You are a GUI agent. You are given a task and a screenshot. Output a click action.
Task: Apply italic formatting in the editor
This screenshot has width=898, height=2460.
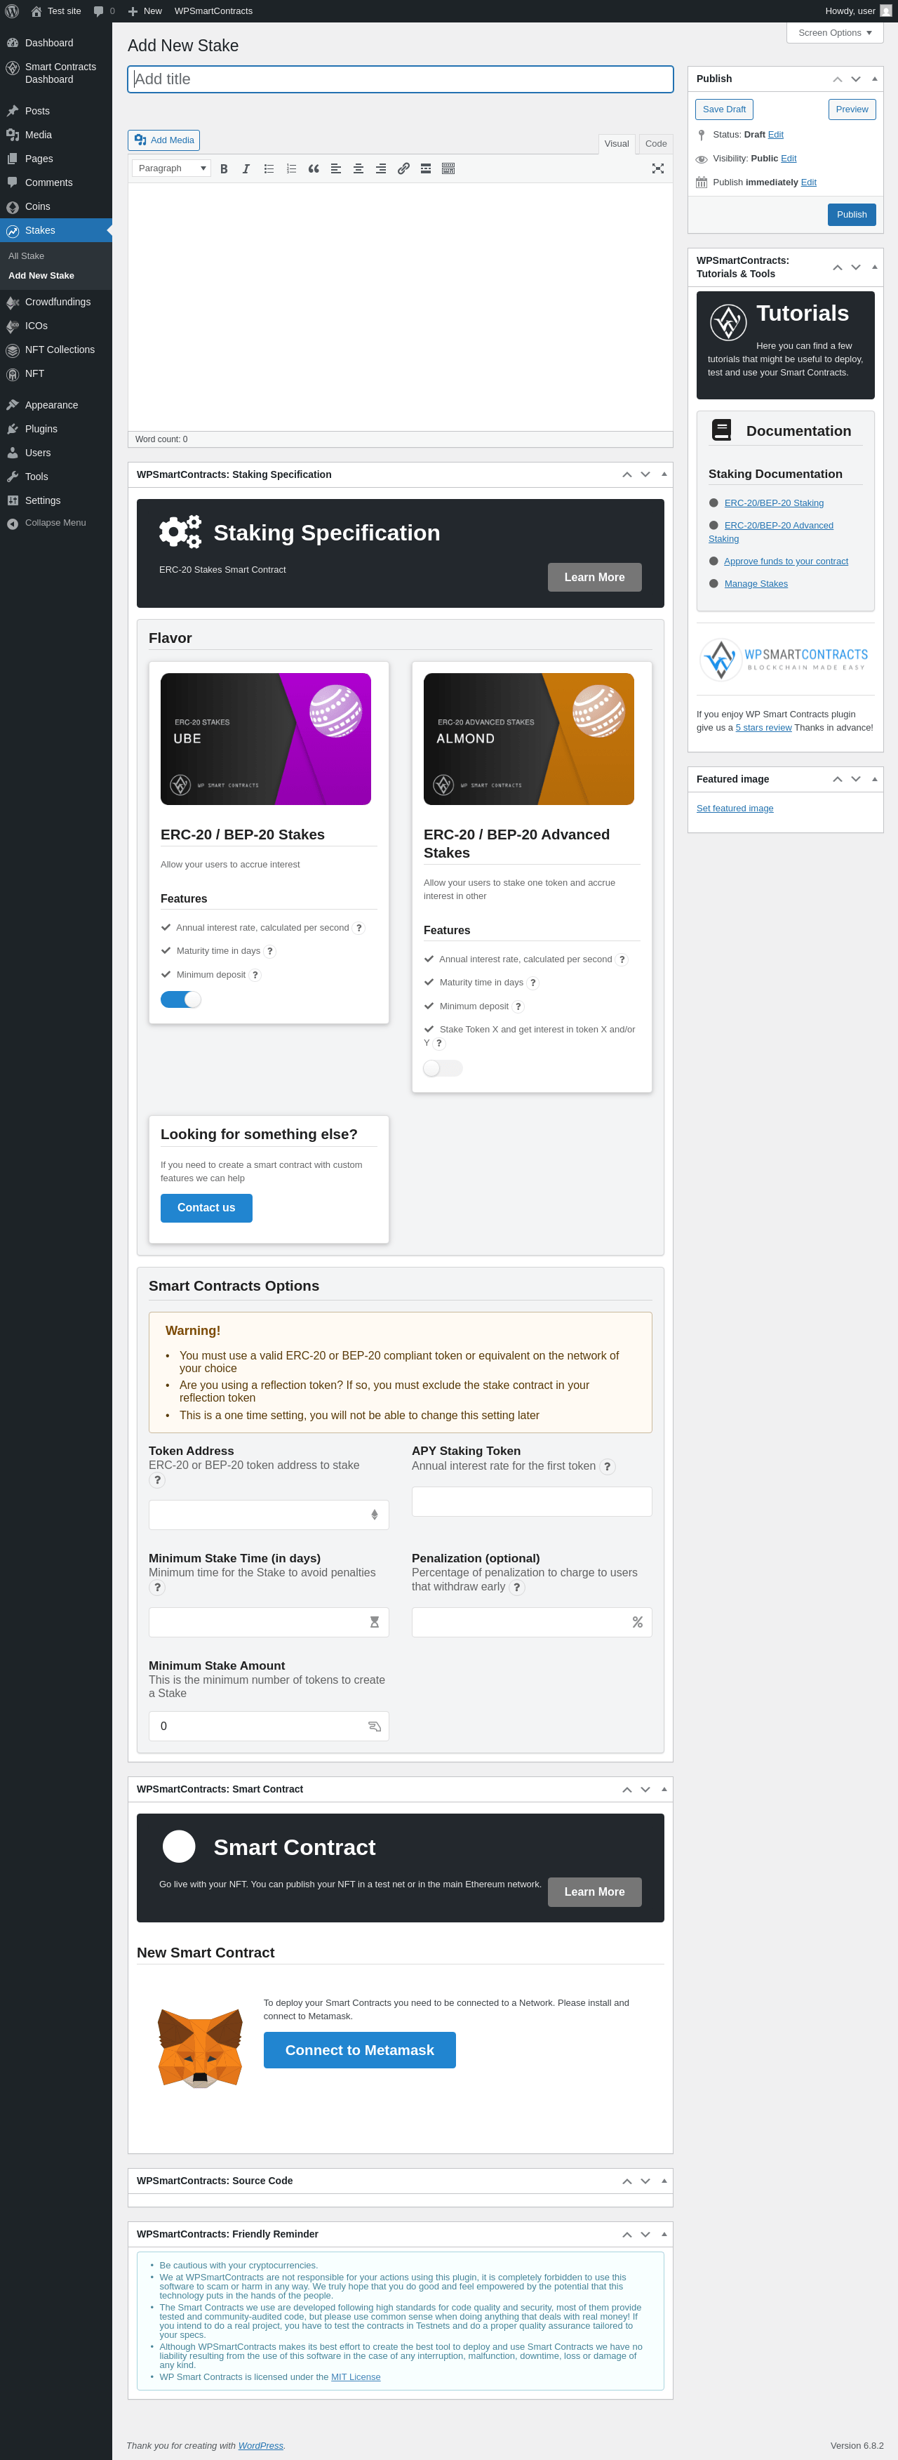(246, 168)
